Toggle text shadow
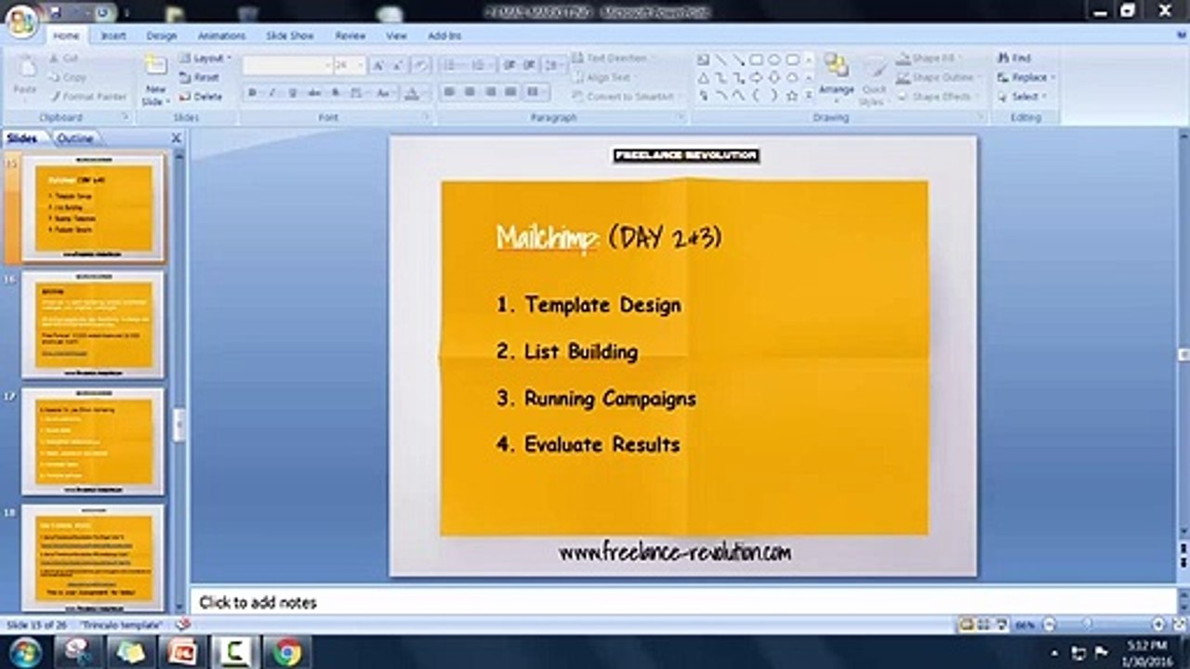The height and width of the screenshot is (669, 1190). click(336, 93)
